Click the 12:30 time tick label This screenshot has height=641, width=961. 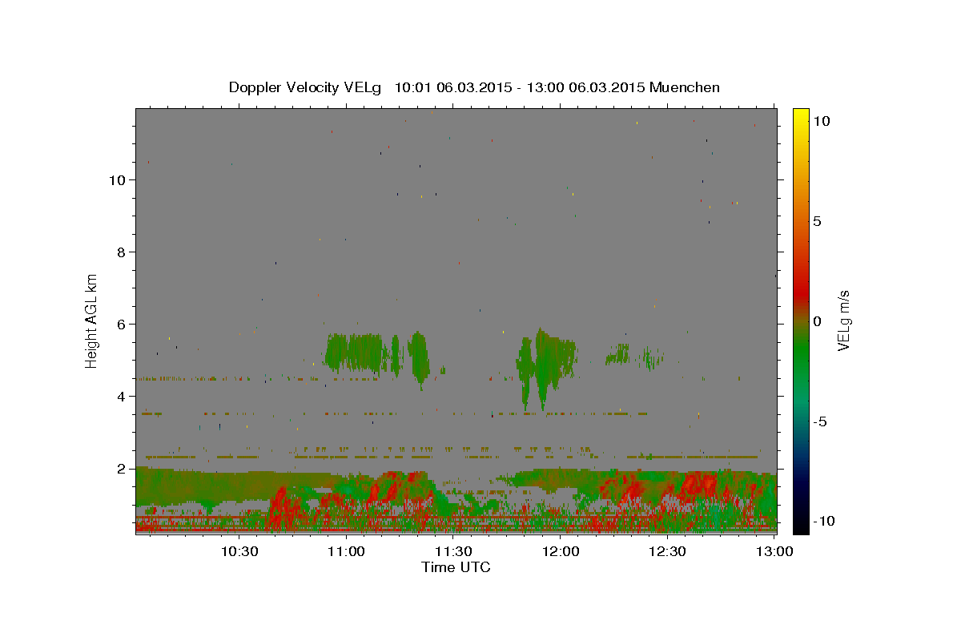click(x=667, y=551)
